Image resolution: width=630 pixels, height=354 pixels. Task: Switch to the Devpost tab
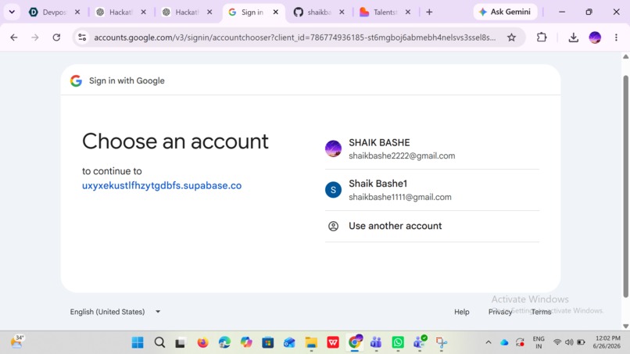(x=54, y=12)
